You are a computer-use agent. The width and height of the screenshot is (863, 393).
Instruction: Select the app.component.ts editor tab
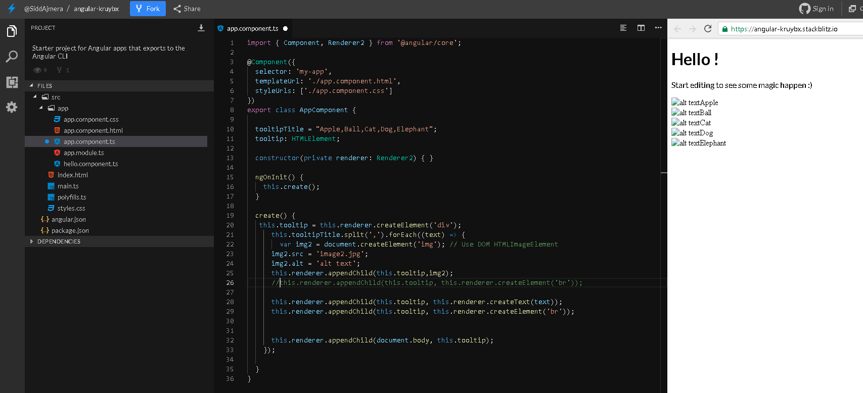tap(252, 29)
